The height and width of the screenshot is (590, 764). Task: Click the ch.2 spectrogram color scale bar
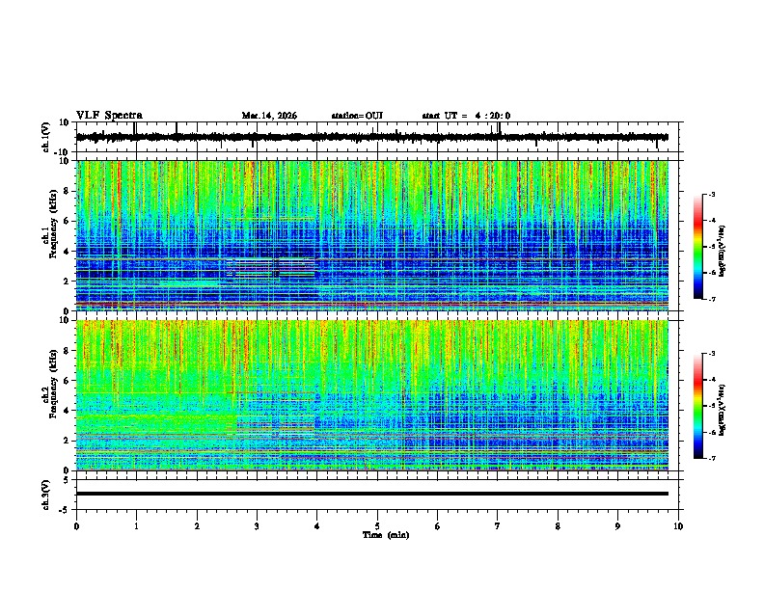[x=698, y=406]
